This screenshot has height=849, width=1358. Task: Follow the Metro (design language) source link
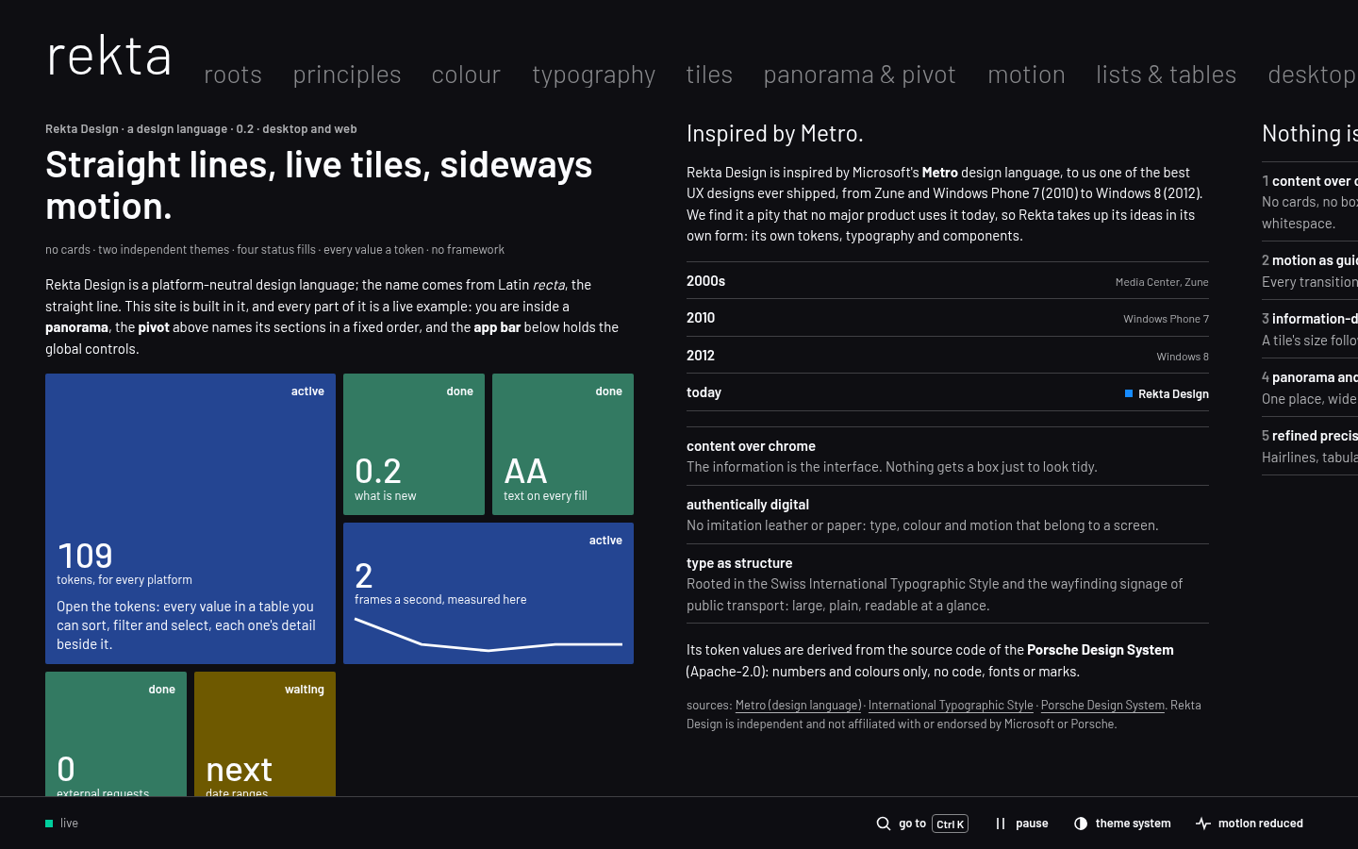799,705
